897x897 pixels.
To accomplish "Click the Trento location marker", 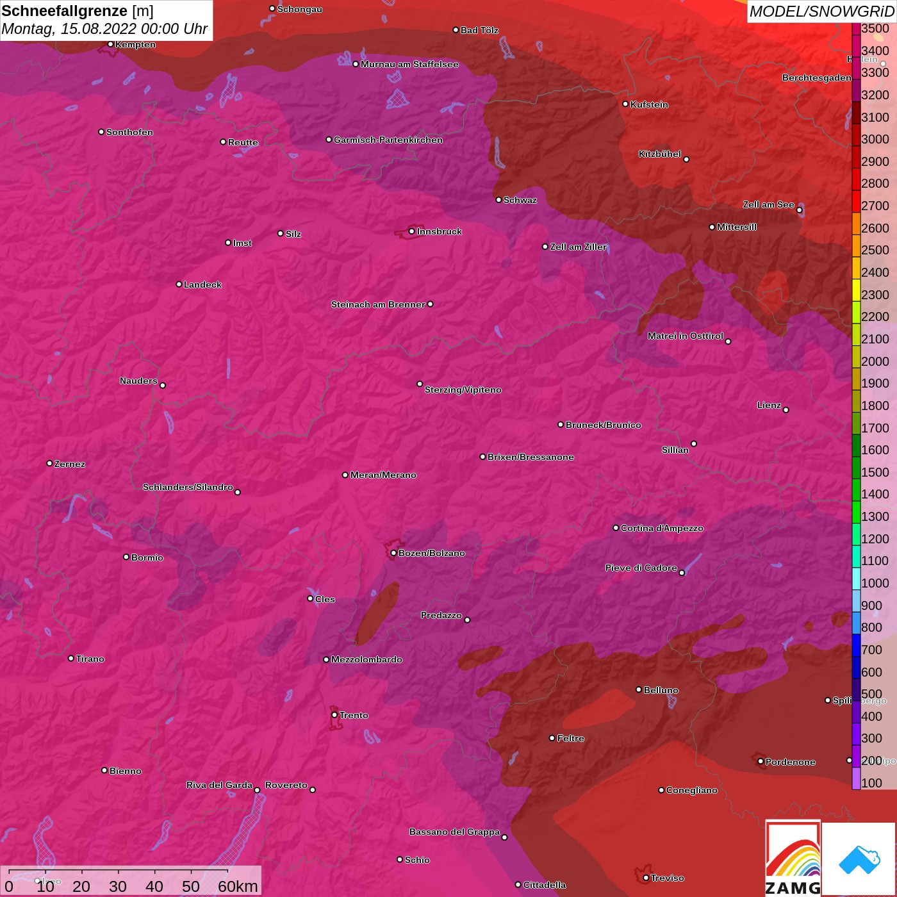I will click(x=334, y=715).
